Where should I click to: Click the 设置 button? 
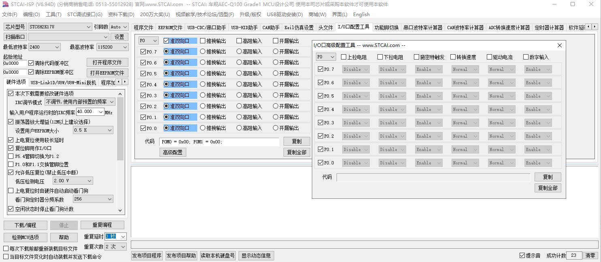click(119, 37)
